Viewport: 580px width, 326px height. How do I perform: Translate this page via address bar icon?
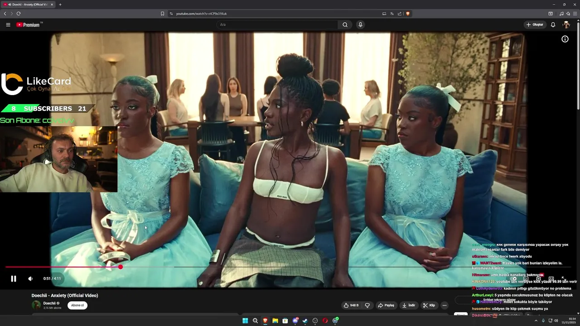392,14
